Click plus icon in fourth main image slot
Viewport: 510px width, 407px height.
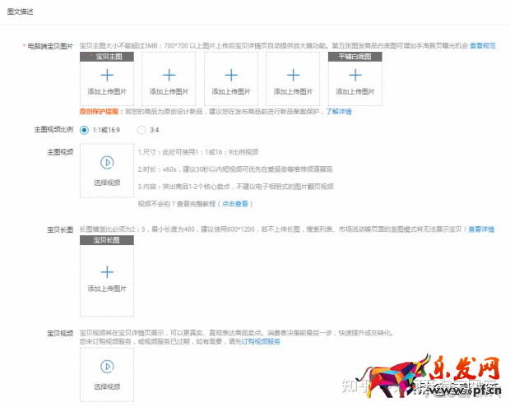pos(293,75)
